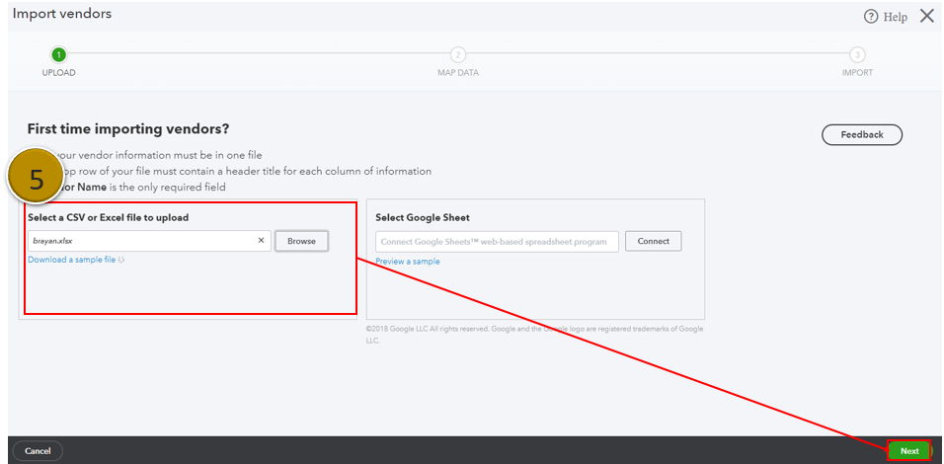This screenshot has width=944, height=464.
Task: Open the Download a sample file link
Action: [x=71, y=260]
